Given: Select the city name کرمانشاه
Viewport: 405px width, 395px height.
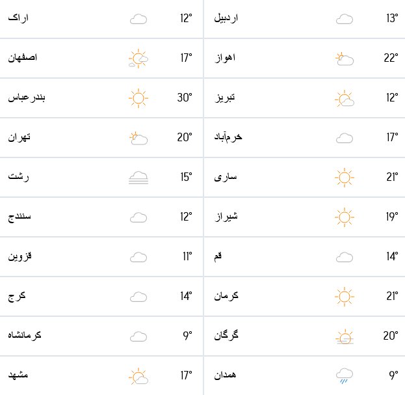Looking at the screenshot, I should pyautogui.click(x=25, y=336).
